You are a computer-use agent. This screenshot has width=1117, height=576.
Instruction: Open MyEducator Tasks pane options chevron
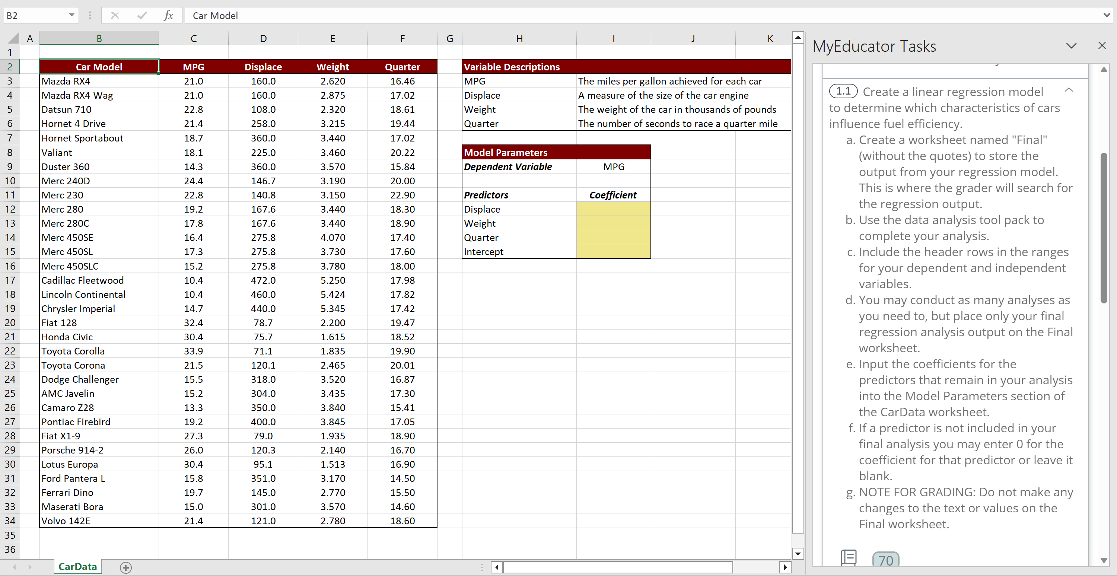click(1072, 45)
